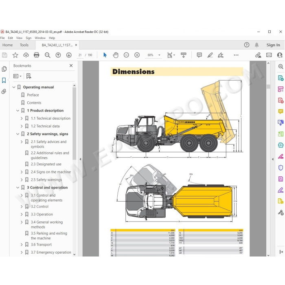The image size is (285, 285).
Task: Upload file to cloud icon
Action: 26,55
